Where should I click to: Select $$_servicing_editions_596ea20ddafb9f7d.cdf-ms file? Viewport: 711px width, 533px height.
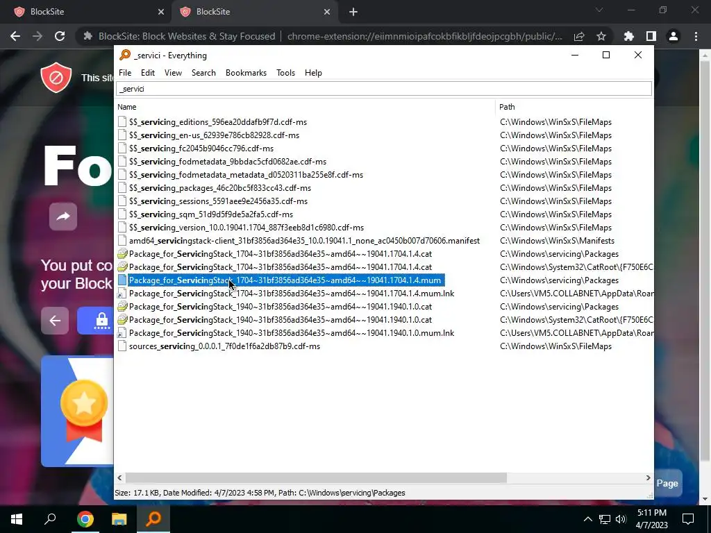(x=217, y=122)
